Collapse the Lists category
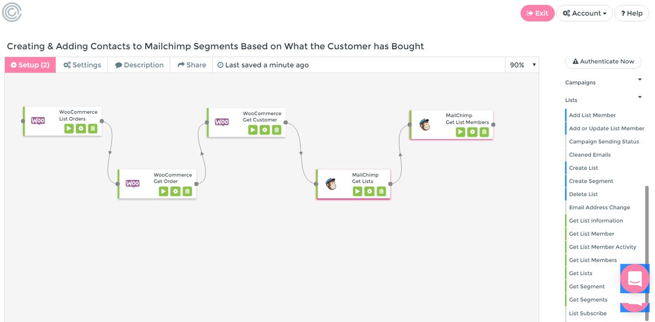Screen dimensions: 655x322 tap(639, 97)
